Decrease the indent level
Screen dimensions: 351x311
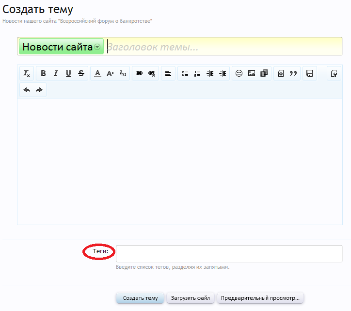[x=210, y=73]
